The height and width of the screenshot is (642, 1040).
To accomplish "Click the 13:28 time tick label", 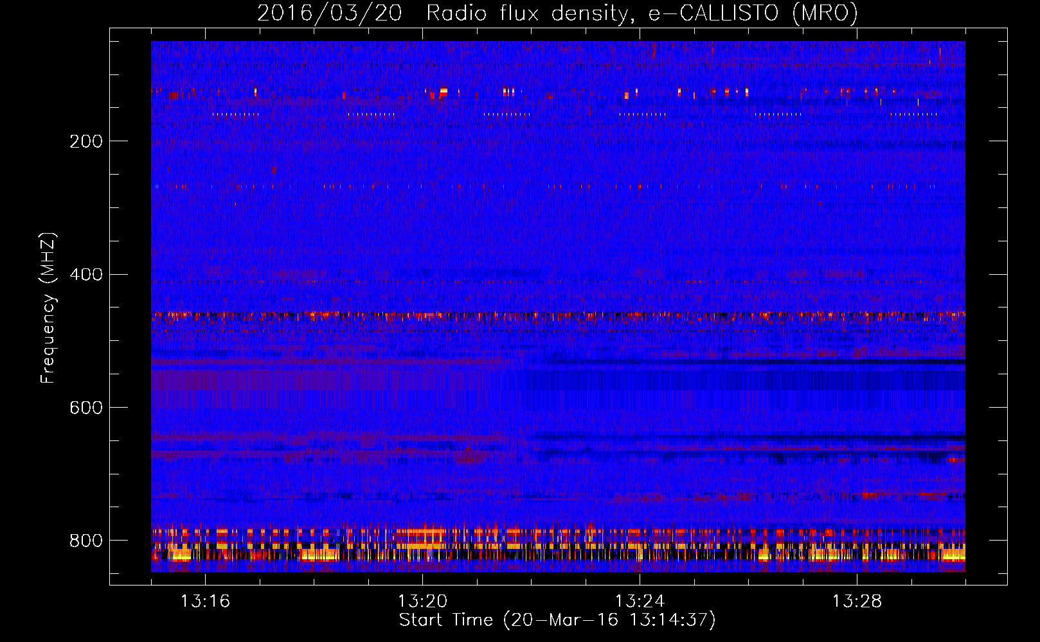I will (857, 601).
